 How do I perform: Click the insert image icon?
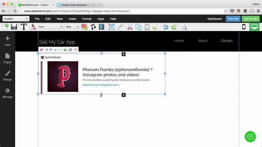(84, 27)
